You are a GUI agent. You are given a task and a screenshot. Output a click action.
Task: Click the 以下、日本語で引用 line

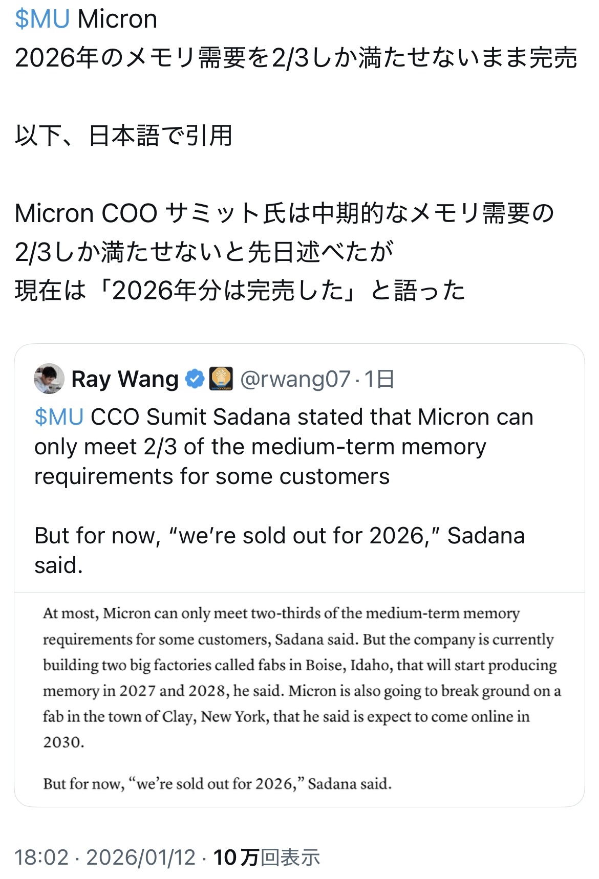tap(123, 136)
